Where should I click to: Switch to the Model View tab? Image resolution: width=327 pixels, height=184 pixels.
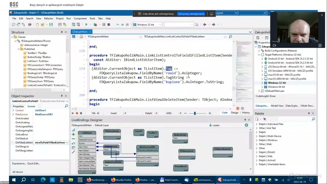(277, 106)
